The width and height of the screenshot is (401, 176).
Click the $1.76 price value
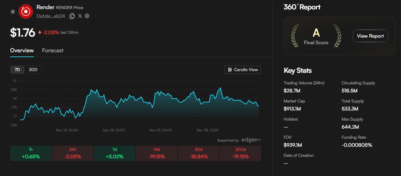(22, 33)
